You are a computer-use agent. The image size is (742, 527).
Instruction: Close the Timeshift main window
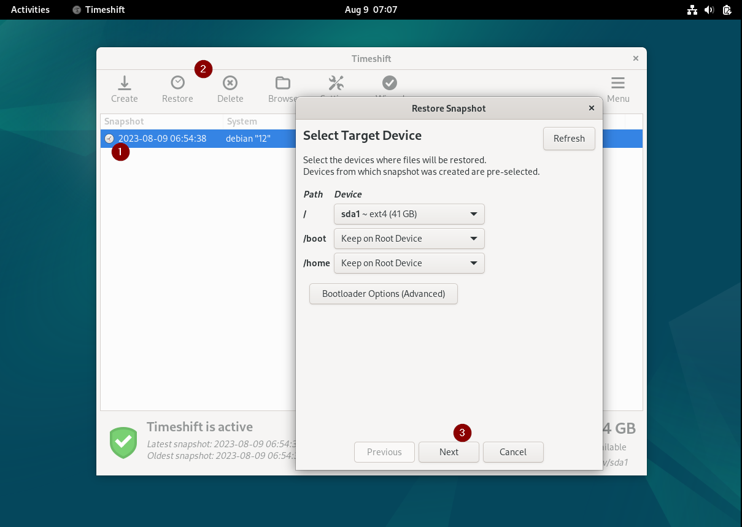(x=636, y=58)
